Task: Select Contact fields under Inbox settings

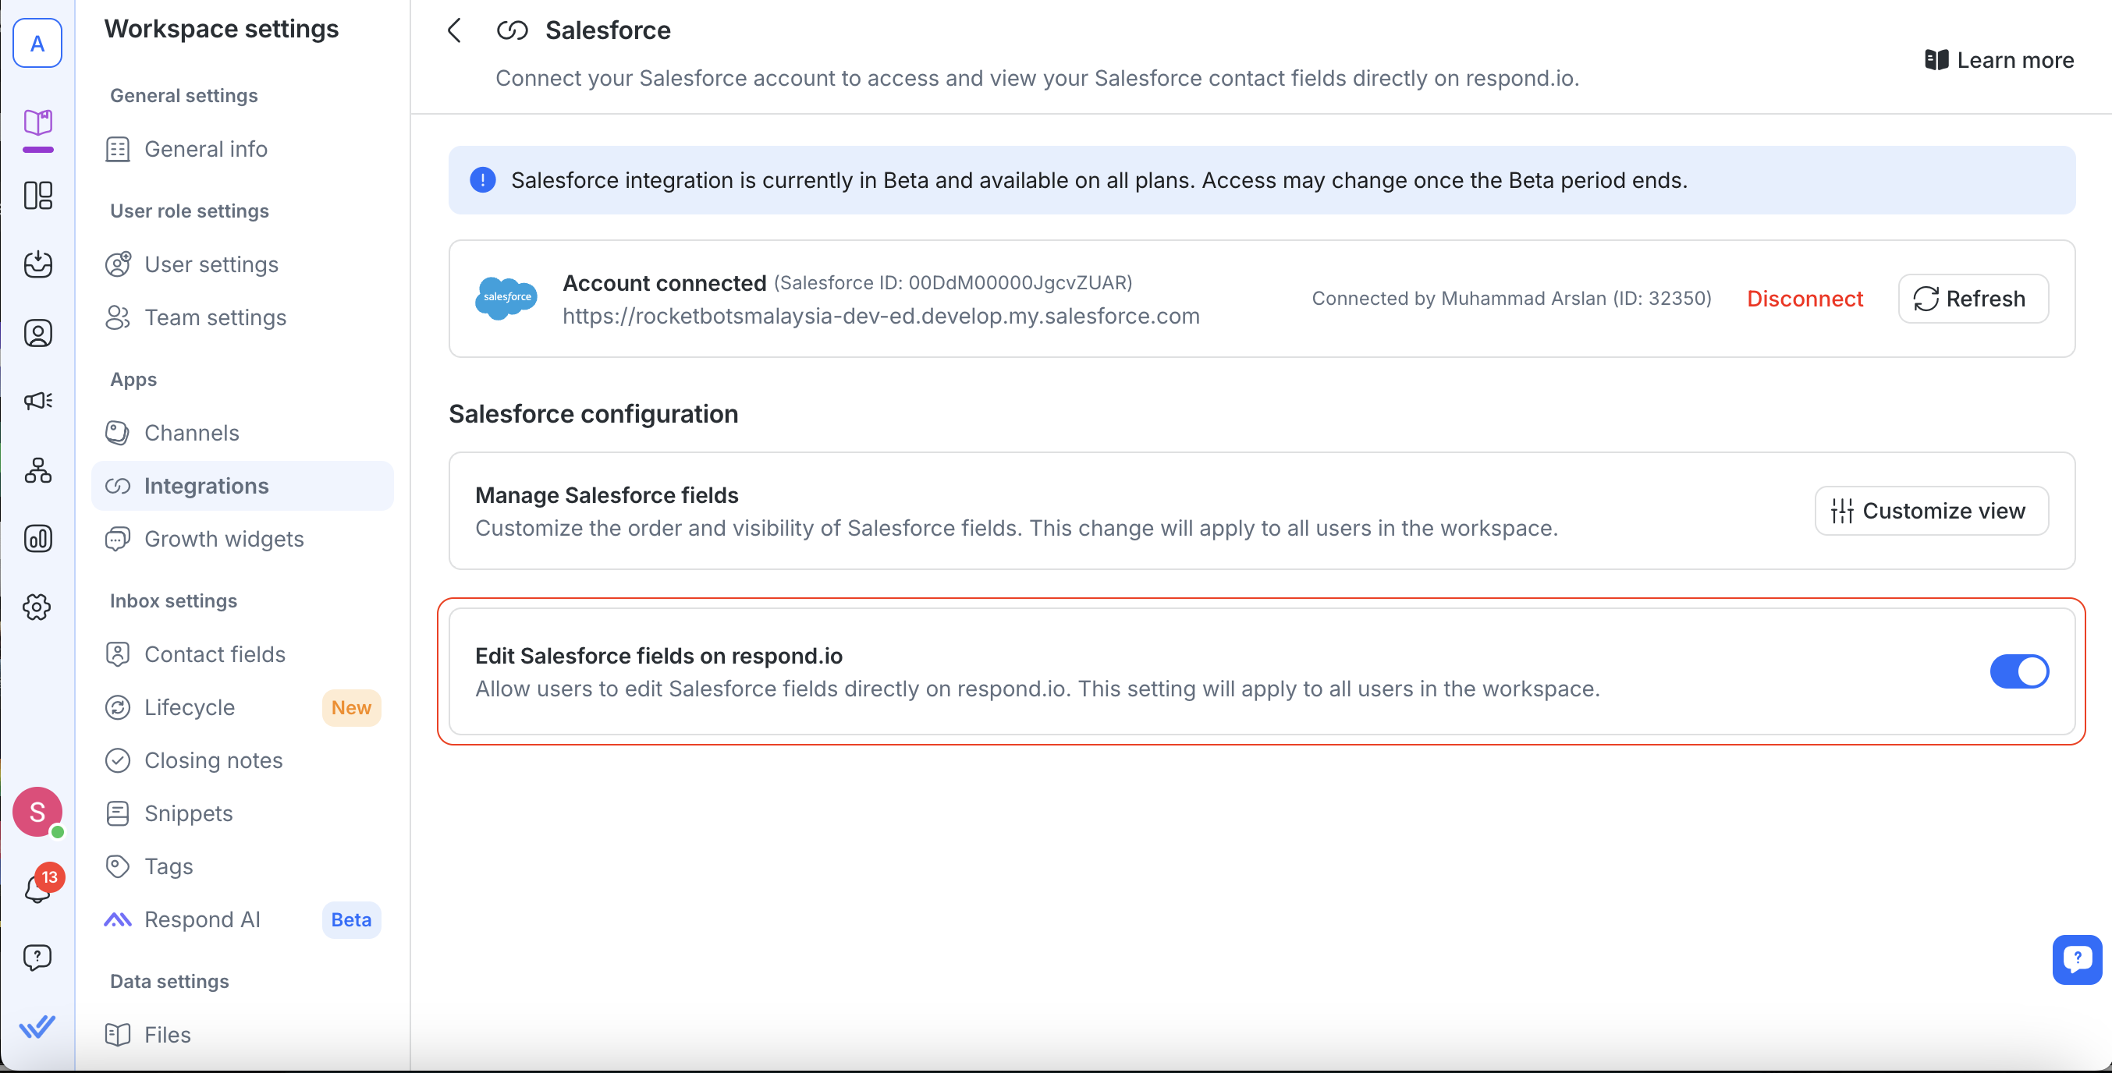Action: pos(214,654)
